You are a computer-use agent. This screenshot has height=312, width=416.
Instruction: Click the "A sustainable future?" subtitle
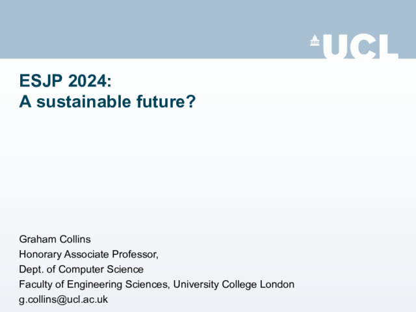coord(107,101)
